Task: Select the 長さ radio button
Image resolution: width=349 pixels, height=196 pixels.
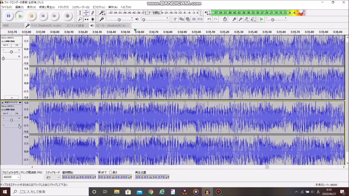Action: pyautogui.click(x=111, y=172)
